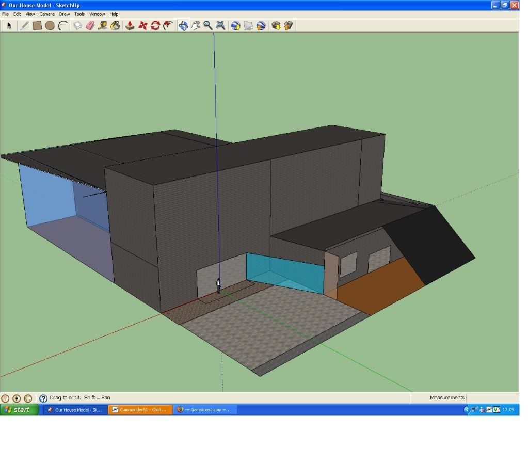Select the Arc drawing tool
This screenshot has width=528, height=464.
coord(62,26)
